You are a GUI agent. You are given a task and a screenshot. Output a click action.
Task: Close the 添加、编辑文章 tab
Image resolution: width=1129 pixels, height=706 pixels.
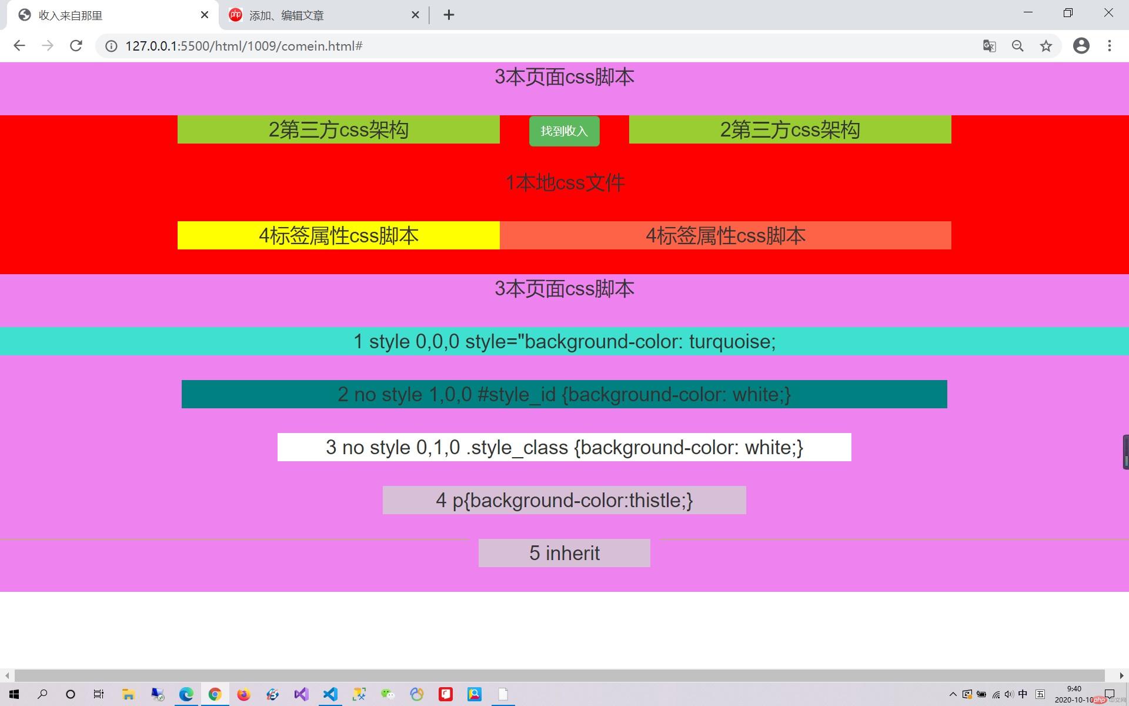tap(415, 15)
